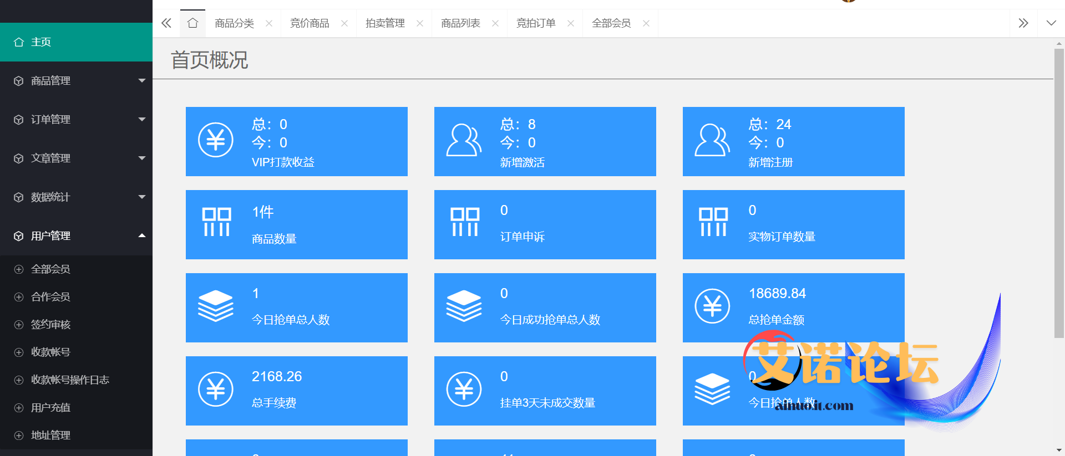Click the yen icon on 总手续费 card

coord(216,390)
